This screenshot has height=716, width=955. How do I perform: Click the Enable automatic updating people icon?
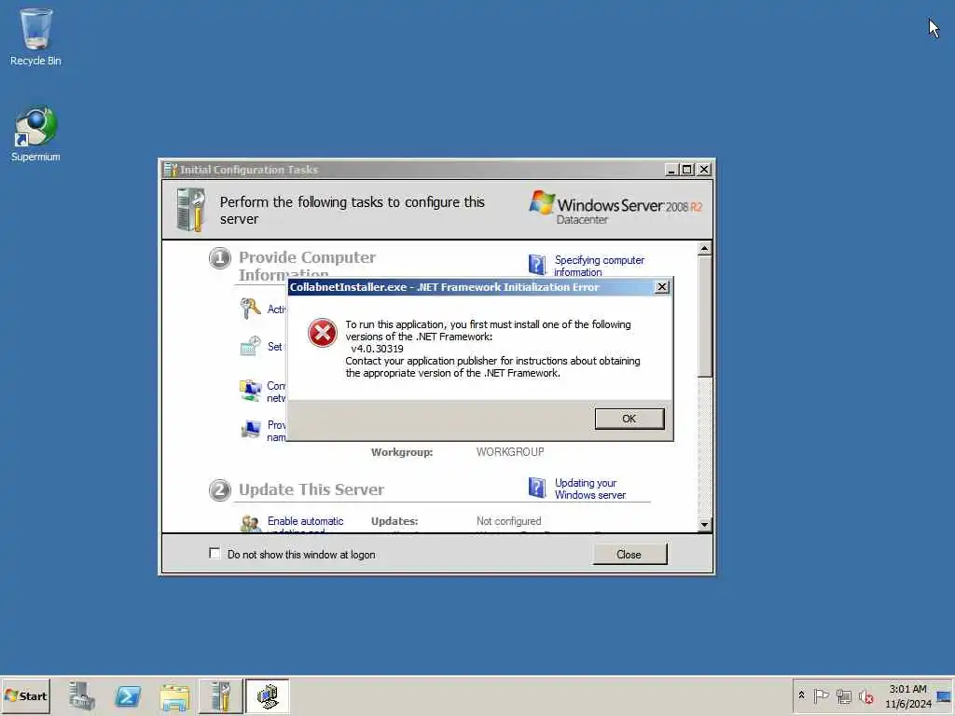click(x=250, y=524)
